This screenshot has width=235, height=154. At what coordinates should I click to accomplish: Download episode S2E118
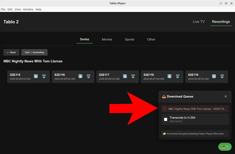click(170, 76)
